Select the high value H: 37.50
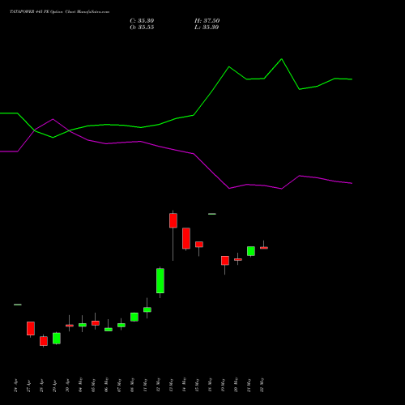Screen dimensions: 405x405 coord(207,21)
